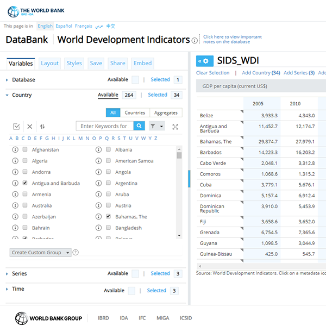Open database notes info icon beside title
This screenshot has height=326, width=326.
click(x=195, y=41)
